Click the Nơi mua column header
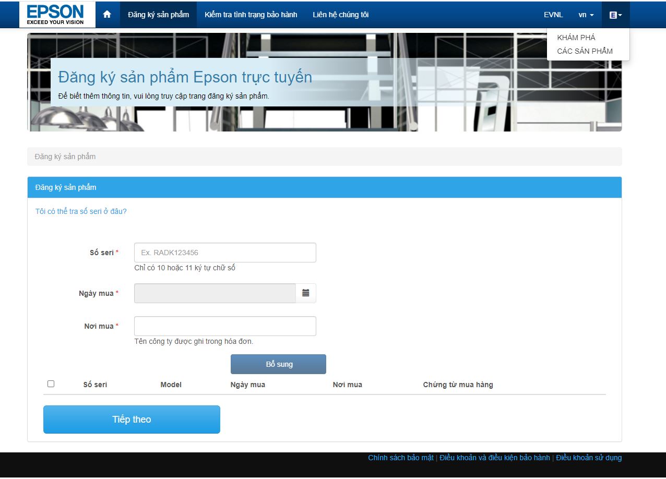The width and height of the screenshot is (666, 479). click(x=348, y=385)
